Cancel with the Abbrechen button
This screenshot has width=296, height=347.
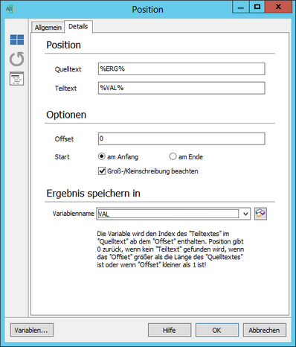click(265, 330)
